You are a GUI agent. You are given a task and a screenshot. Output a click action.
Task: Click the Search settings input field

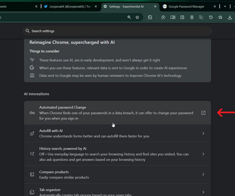pyautogui.click(x=117, y=31)
